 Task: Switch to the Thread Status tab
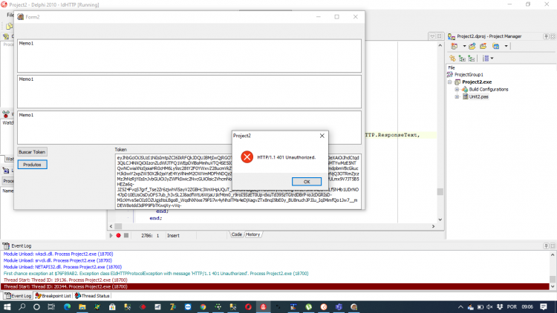[92, 296]
